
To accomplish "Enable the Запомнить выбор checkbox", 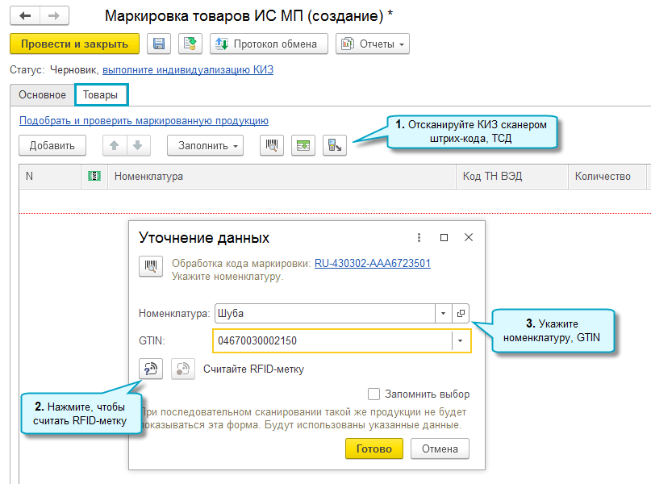I will [x=373, y=394].
